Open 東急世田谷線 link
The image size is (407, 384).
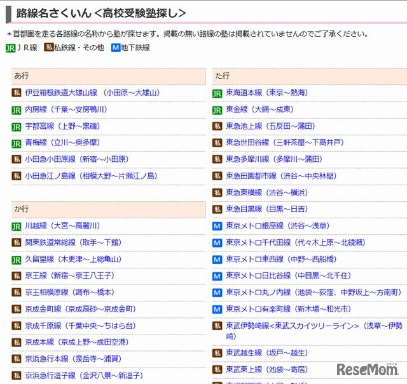tap(285, 143)
